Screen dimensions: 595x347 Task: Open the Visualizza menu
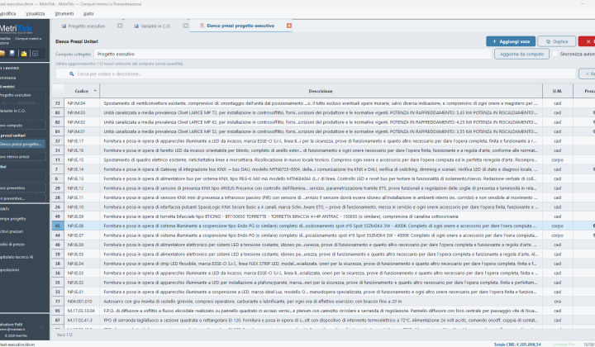click(36, 14)
